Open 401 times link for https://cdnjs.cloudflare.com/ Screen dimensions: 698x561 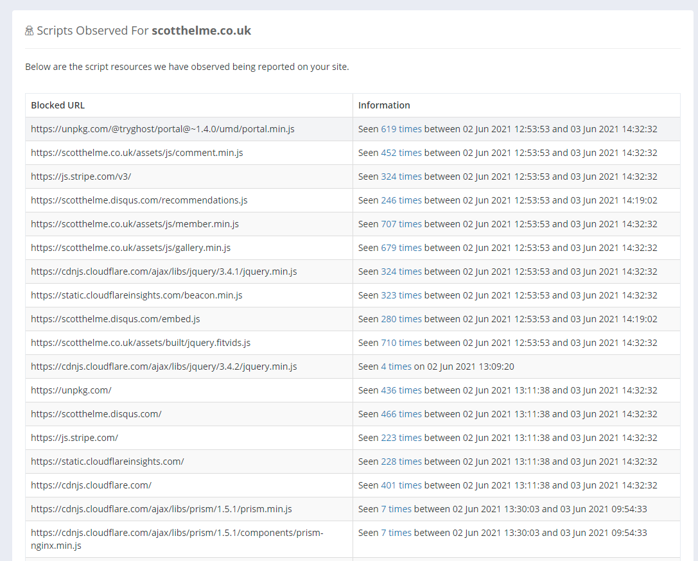(401, 485)
